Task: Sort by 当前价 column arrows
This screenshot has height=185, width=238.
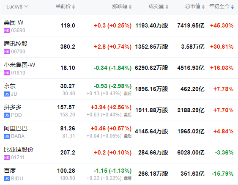Action: point(74,7)
